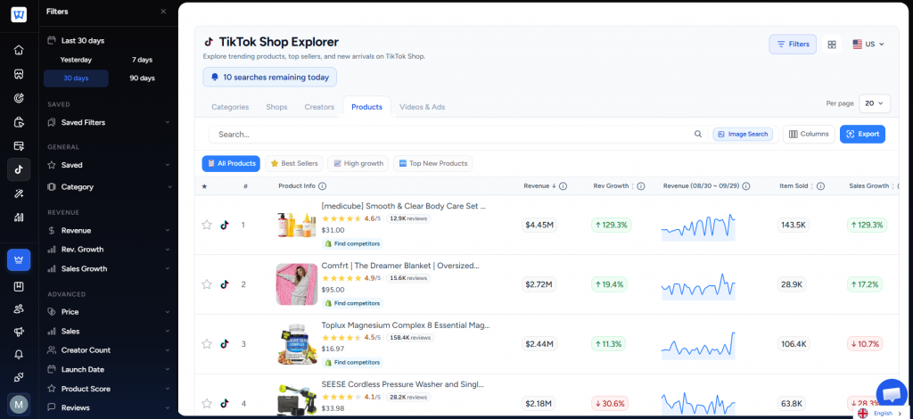The image size is (913, 419).
Task: Expand the Rev. Growth filter
Action: [108, 250]
